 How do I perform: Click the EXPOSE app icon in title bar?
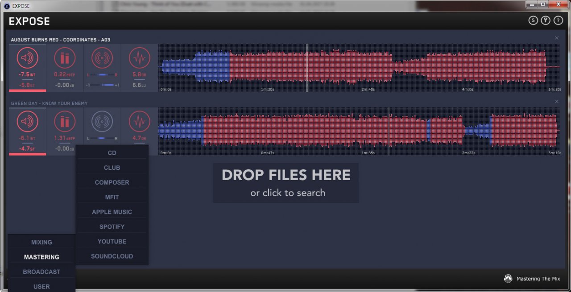pos(7,6)
